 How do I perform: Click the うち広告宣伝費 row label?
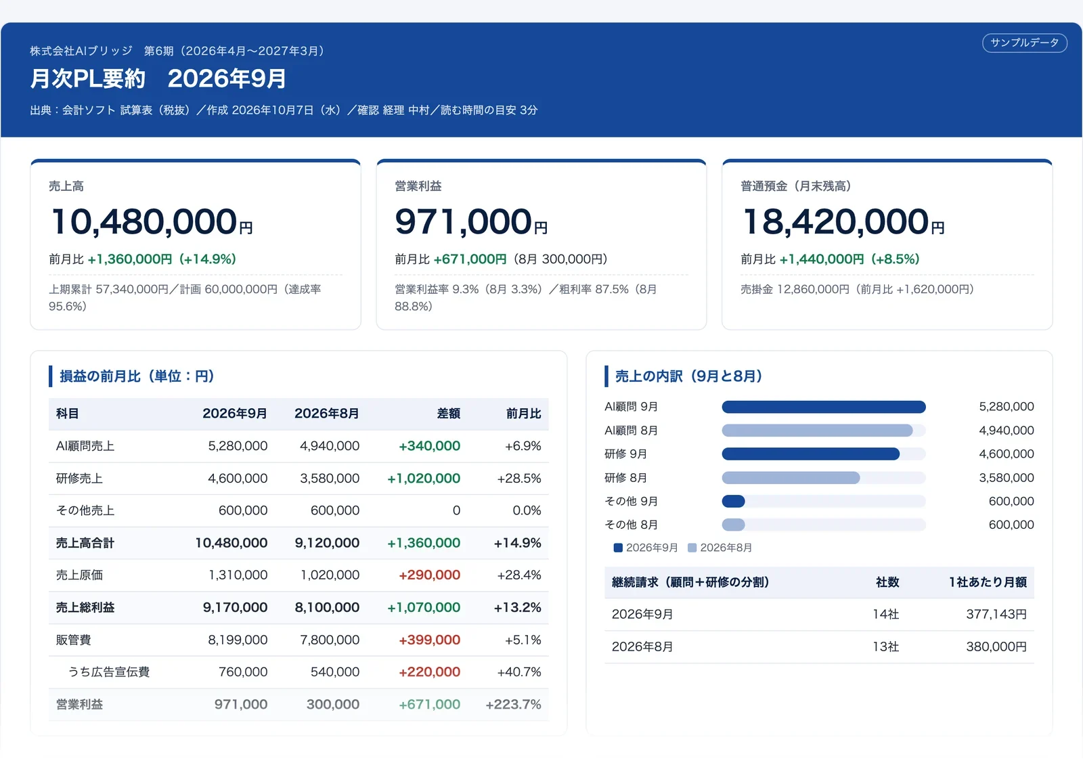109,672
